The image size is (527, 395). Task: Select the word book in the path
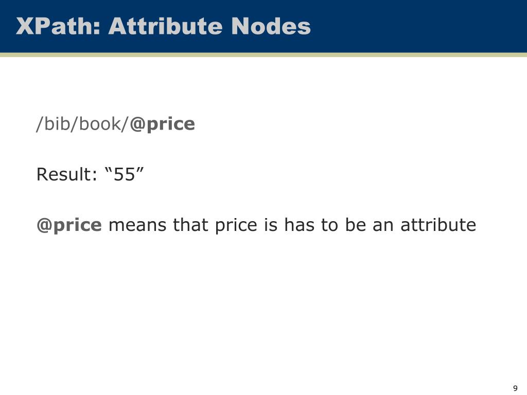tap(99, 124)
